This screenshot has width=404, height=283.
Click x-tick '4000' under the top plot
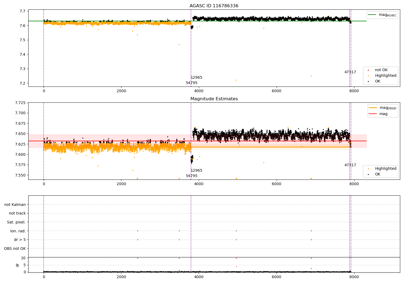[199, 91]
